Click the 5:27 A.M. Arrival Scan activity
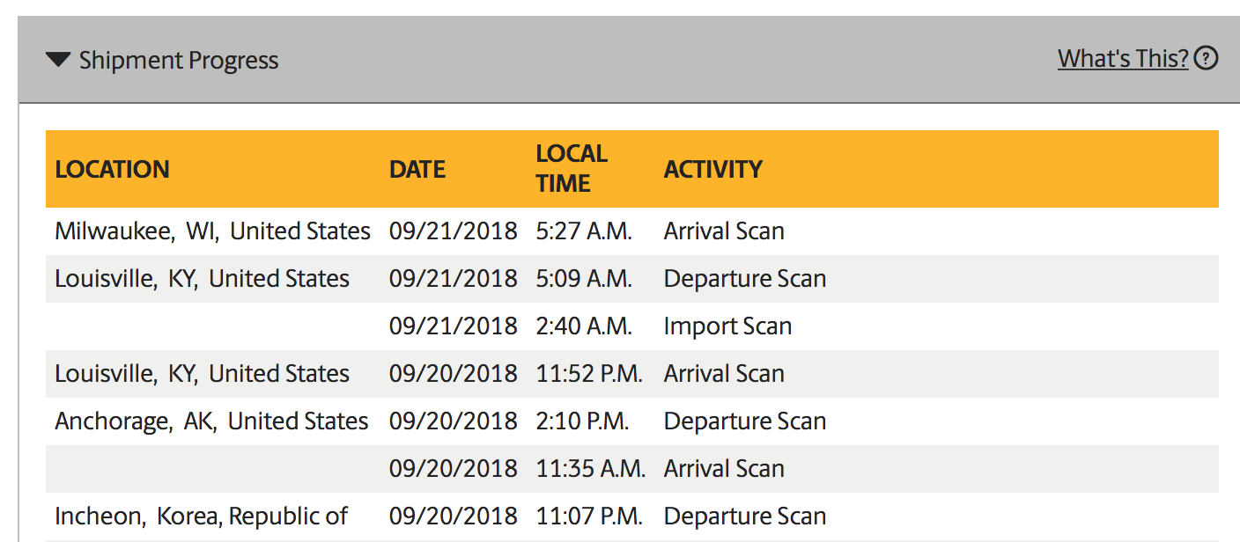This screenshot has height=542, width=1240. [x=724, y=231]
